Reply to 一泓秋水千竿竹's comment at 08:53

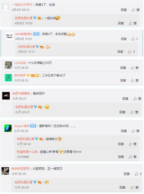pos(124,10)
